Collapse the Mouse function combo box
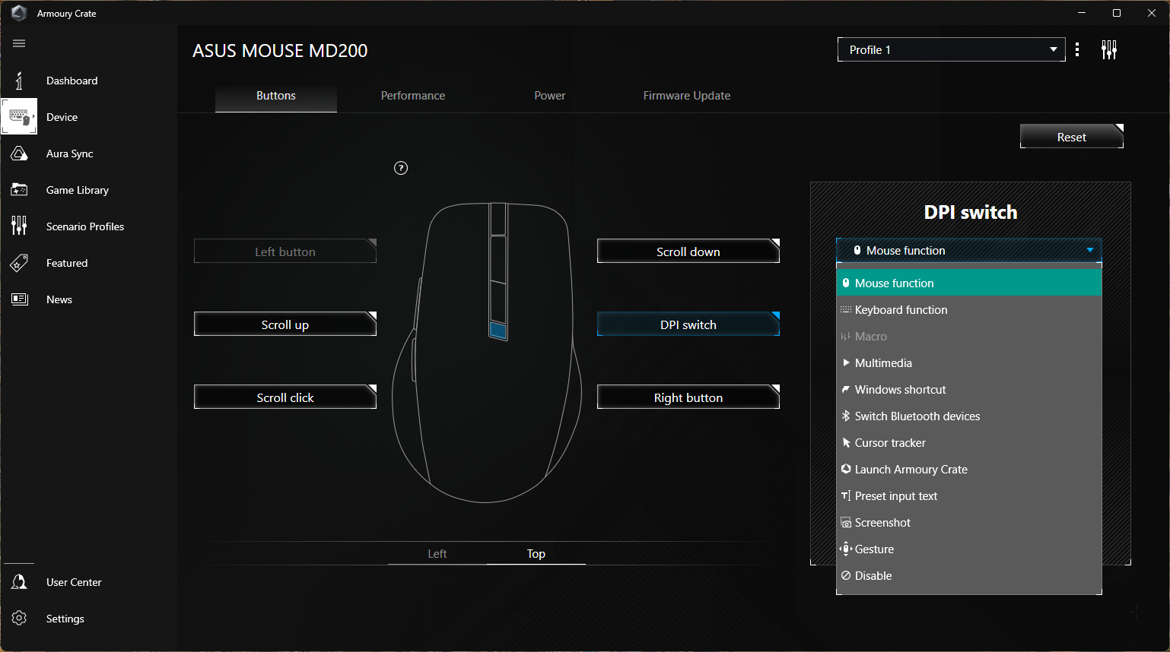The width and height of the screenshot is (1170, 652). (x=968, y=250)
